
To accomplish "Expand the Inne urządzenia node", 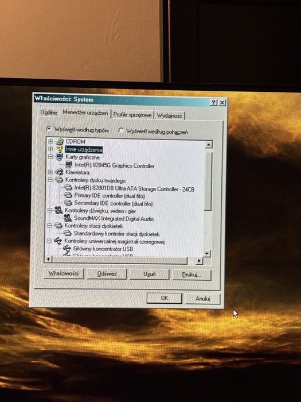I will [50, 149].
